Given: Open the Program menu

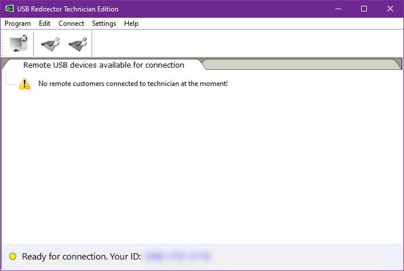Looking at the screenshot, I should click(x=18, y=23).
